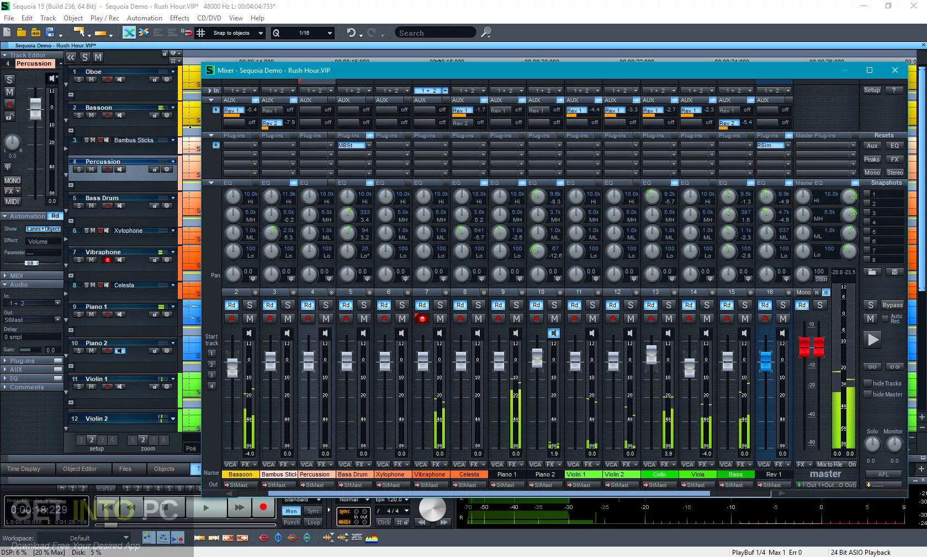Viewport: 927px width, 557px height.
Task: Click the transport fast forward button
Action: point(239,507)
